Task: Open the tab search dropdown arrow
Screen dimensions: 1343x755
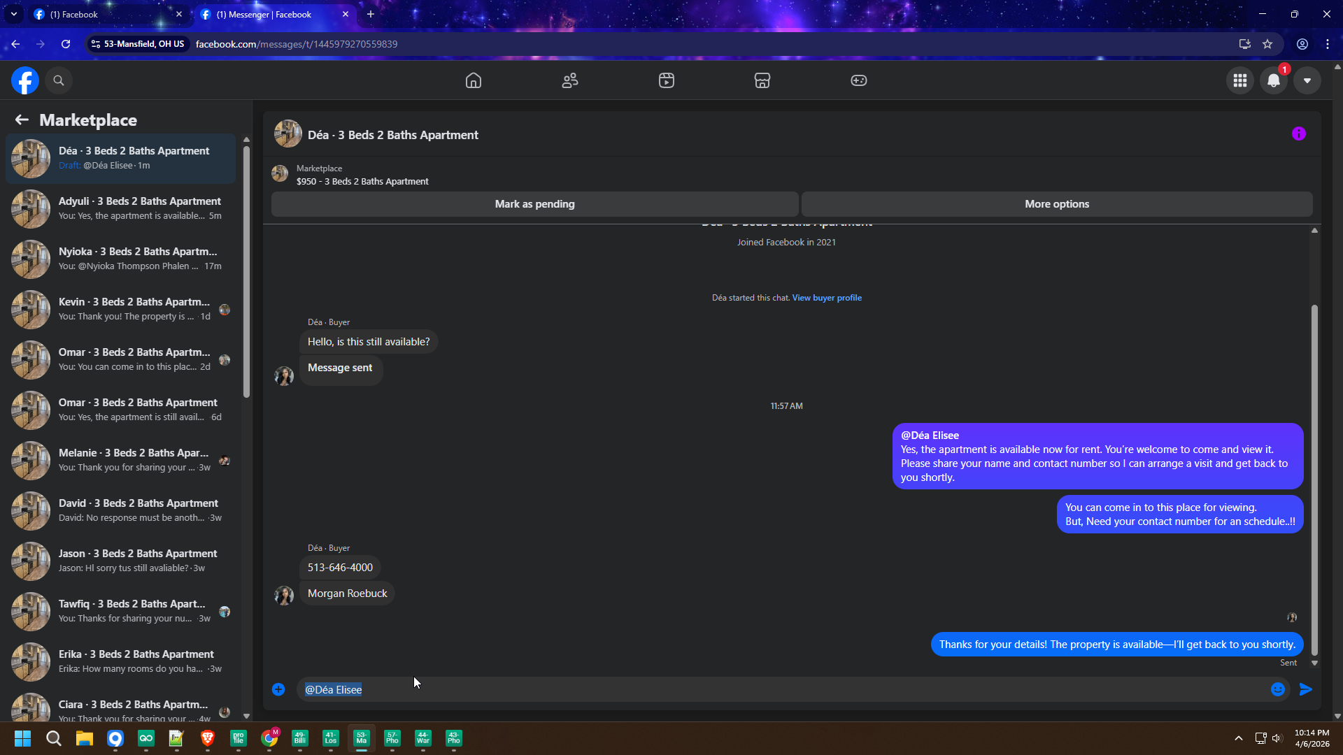Action: point(14,14)
